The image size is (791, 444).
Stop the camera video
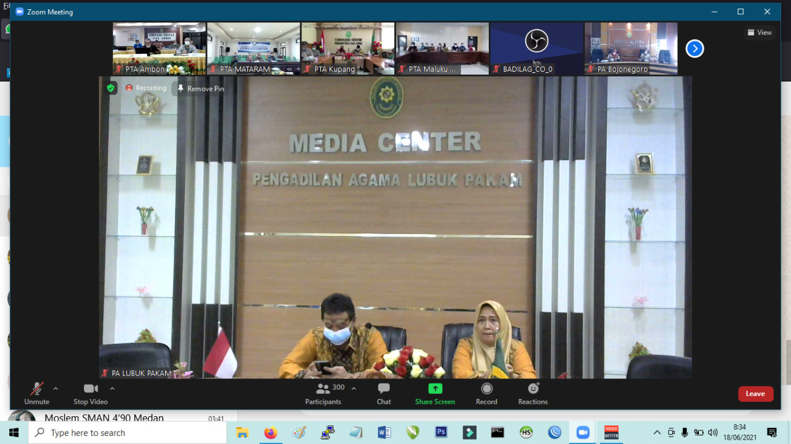click(x=90, y=393)
